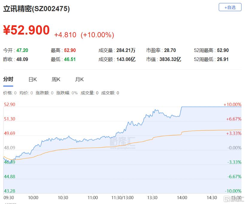Click the 10:00 time axis label

(33, 198)
